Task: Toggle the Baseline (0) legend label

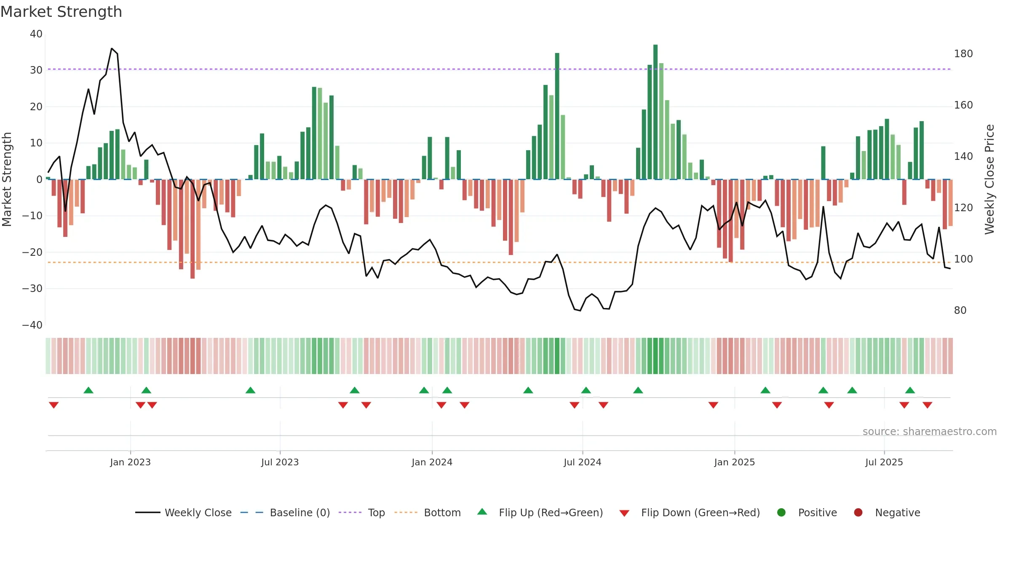Action: point(300,512)
